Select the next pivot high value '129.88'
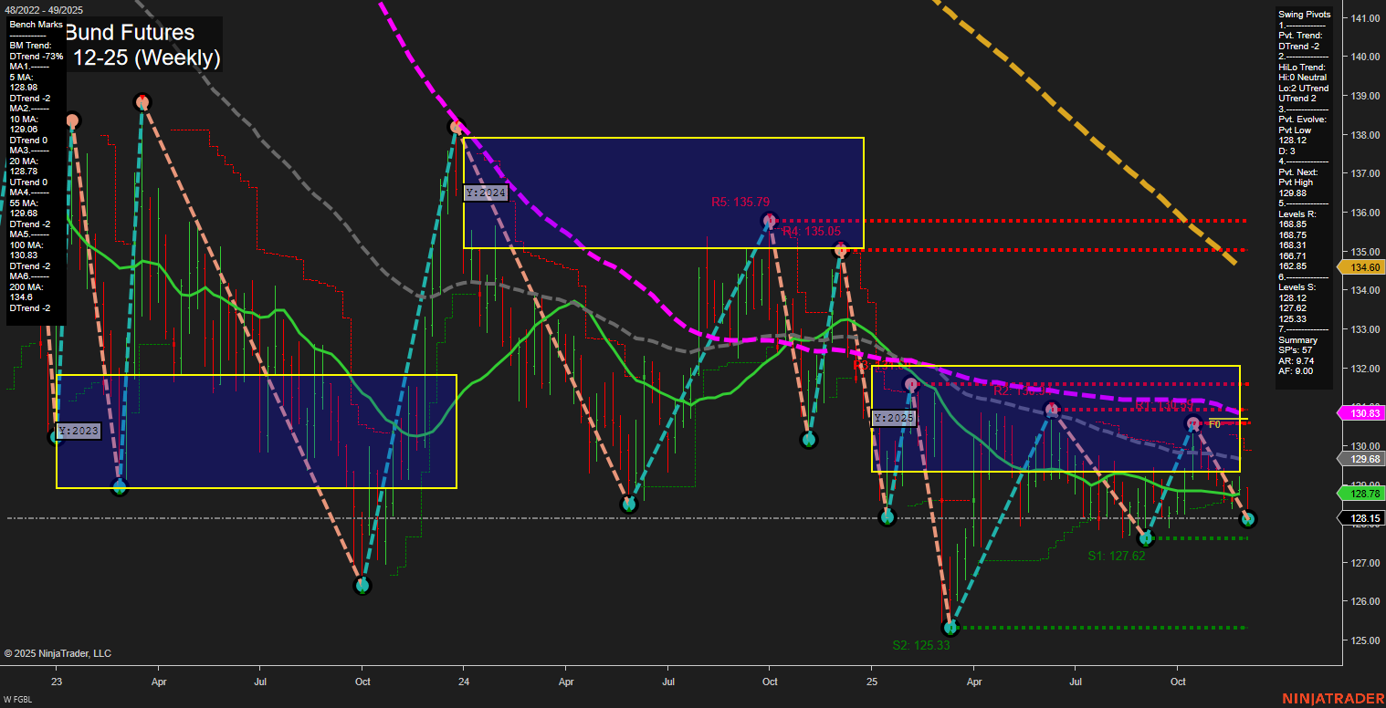 tap(1292, 193)
